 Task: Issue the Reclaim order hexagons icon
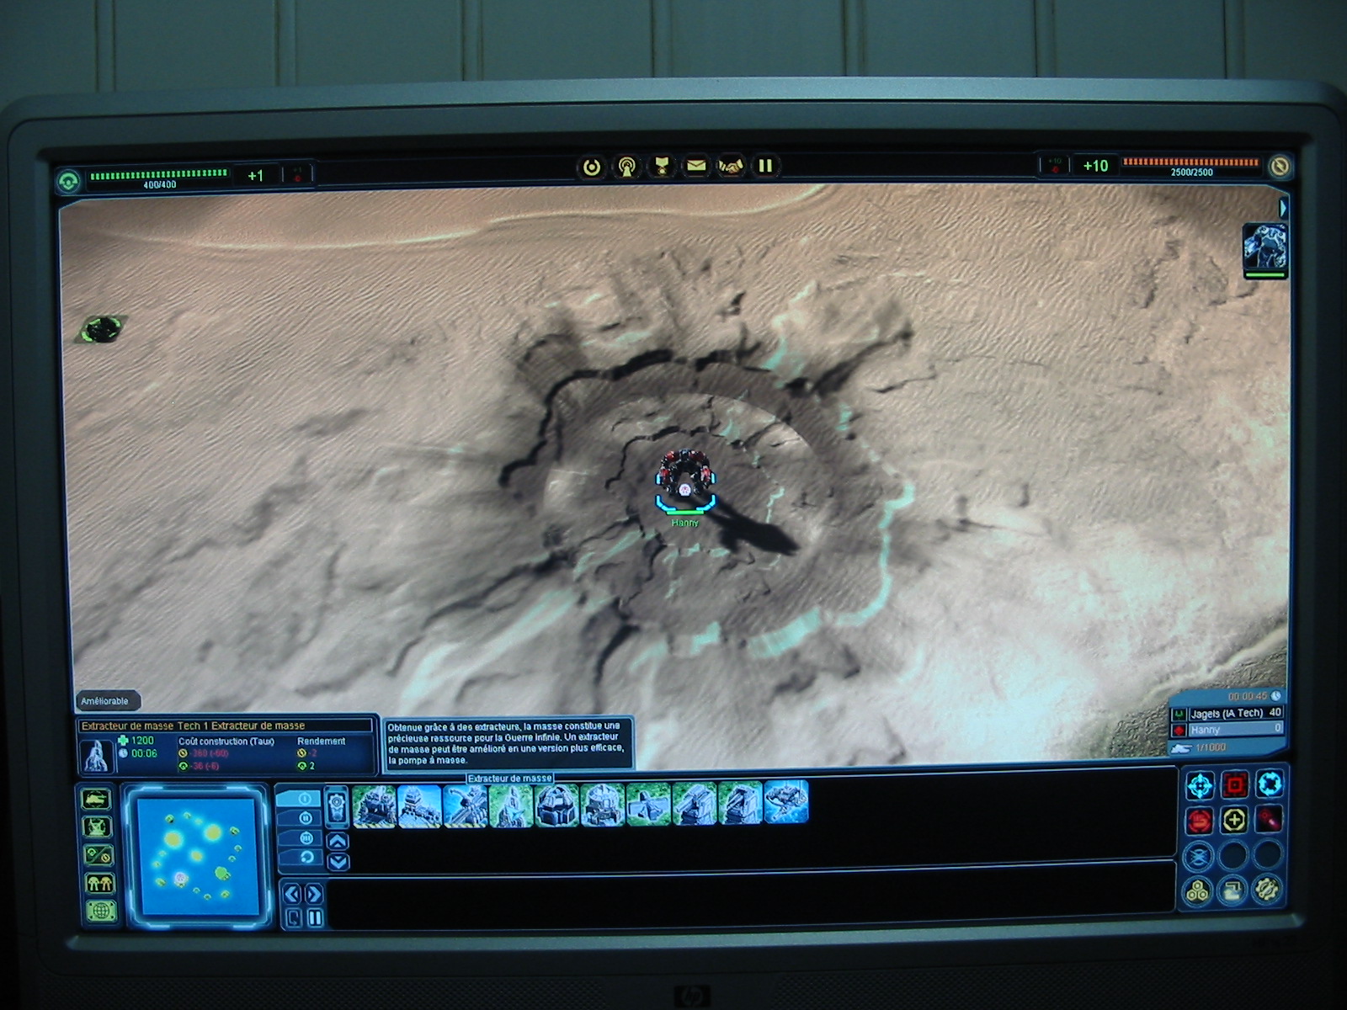1199,890
